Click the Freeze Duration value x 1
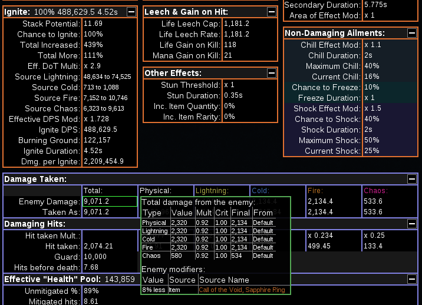422x305 pixels. click(x=369, y=98)
